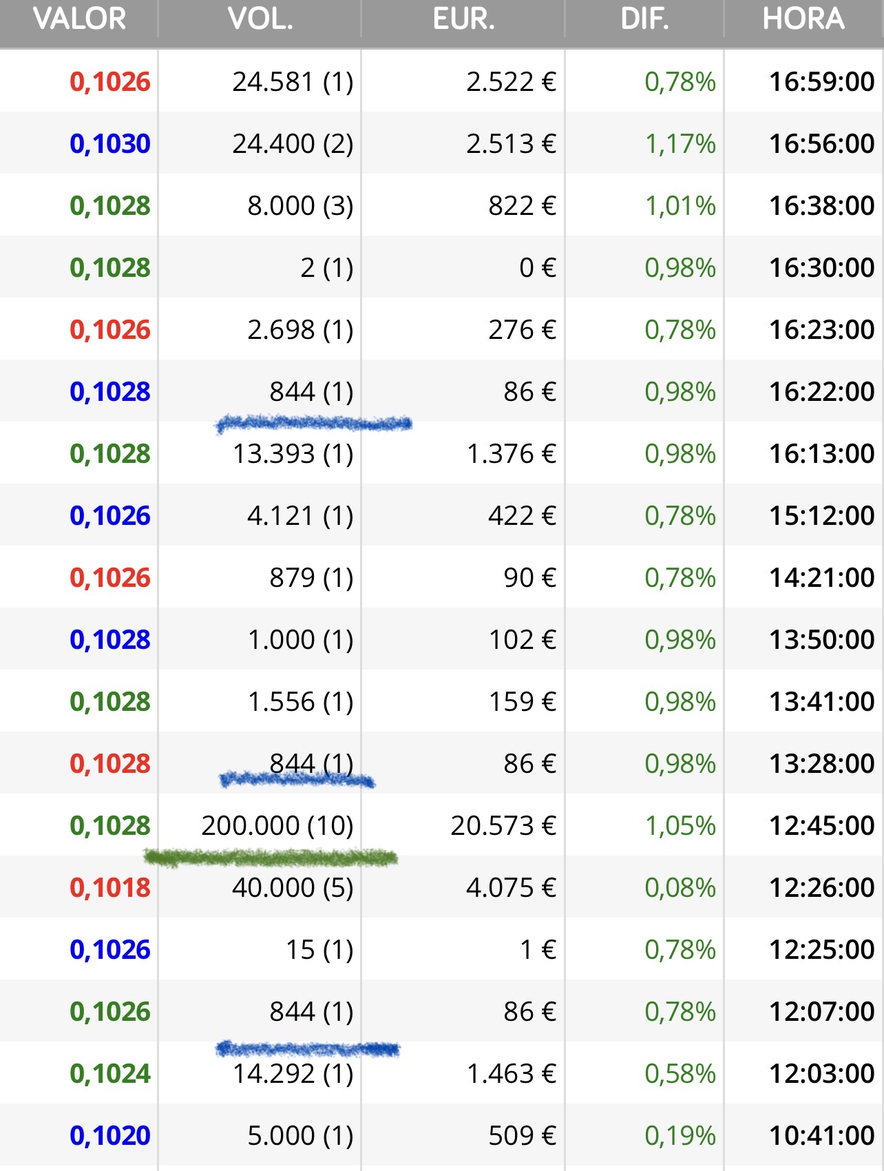
Task: Select the 0 € amount cell
Action: click(538, 268)
